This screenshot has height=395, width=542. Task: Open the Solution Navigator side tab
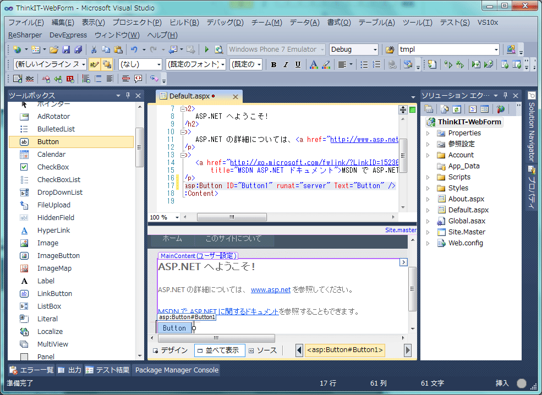pos(532,127)
